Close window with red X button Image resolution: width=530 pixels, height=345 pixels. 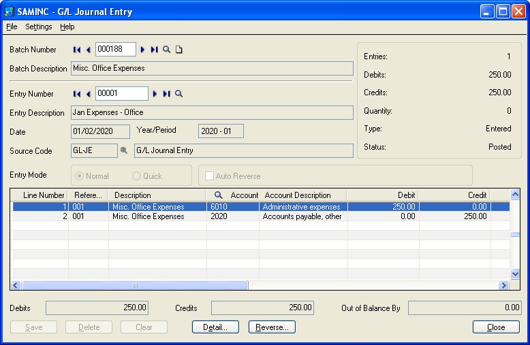click(518, 12)
